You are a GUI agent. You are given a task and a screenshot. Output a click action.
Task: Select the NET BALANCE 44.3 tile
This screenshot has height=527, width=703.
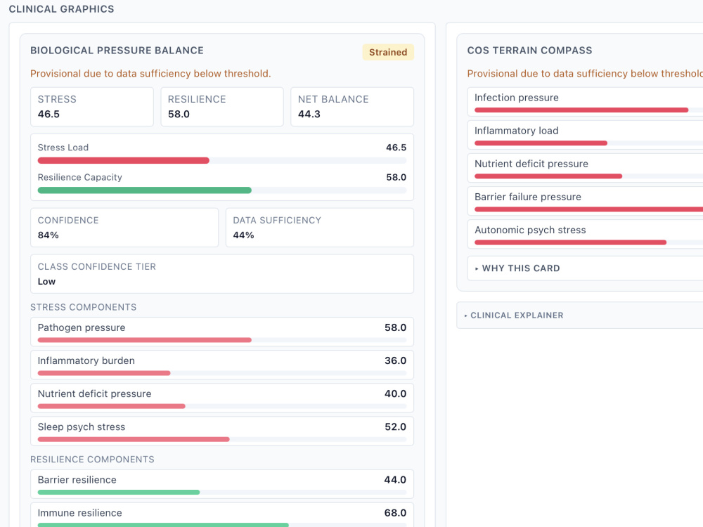click(x=352, y=107)
